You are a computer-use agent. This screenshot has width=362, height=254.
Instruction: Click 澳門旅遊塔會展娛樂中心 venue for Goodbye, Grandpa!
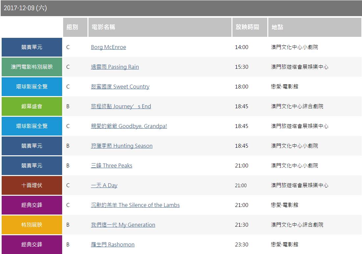coord(300,126)
